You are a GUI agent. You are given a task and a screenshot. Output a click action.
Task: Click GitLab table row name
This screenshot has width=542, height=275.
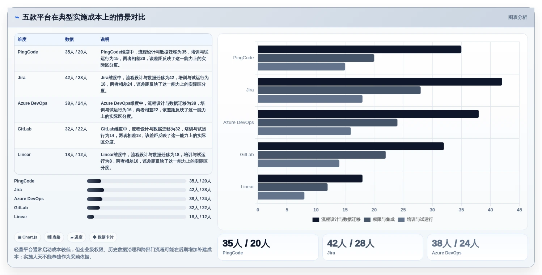25,129
